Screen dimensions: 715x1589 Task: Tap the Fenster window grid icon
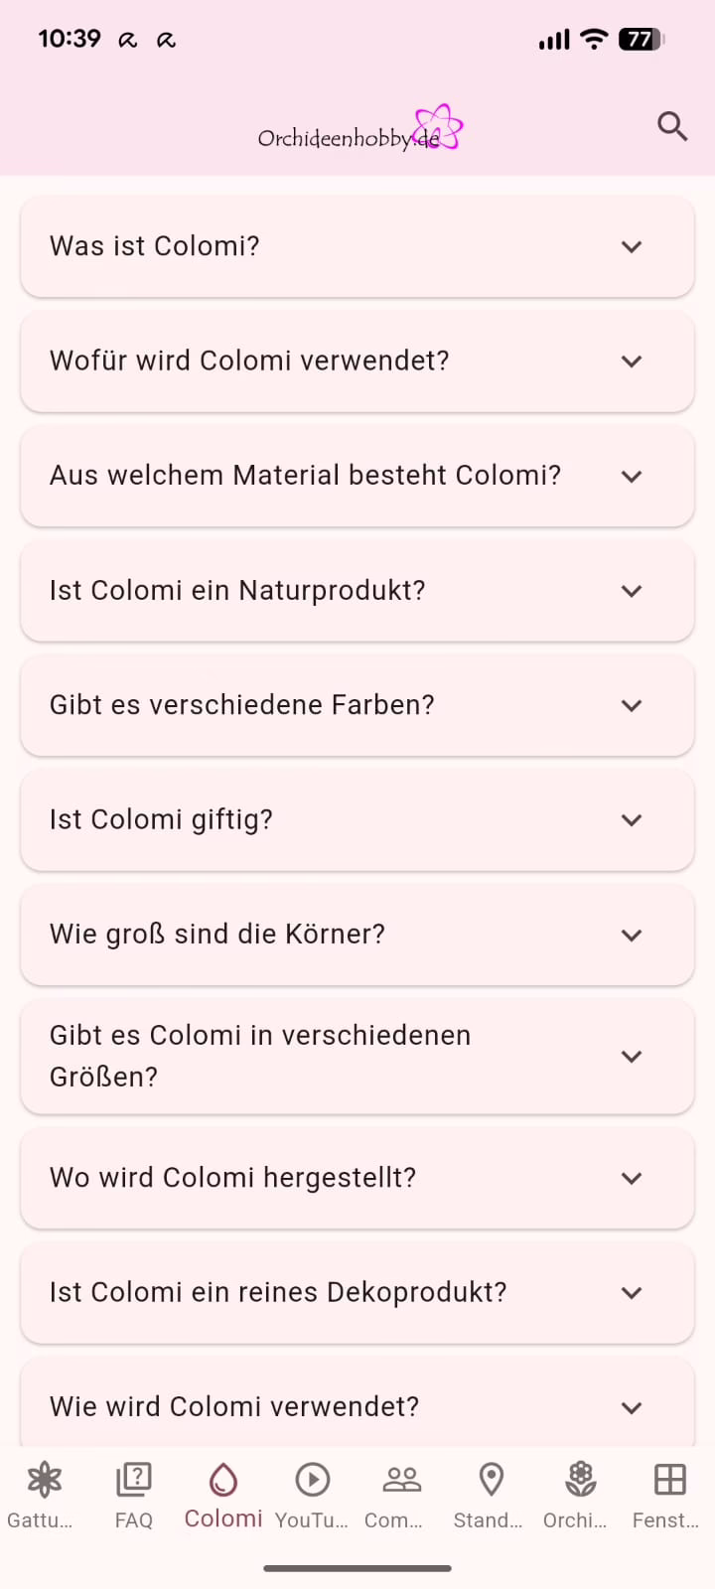[669, 1480]
